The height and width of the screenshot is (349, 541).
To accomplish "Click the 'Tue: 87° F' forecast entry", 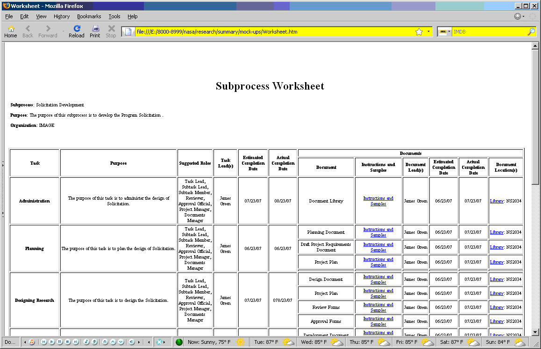I will coord(266,342).
